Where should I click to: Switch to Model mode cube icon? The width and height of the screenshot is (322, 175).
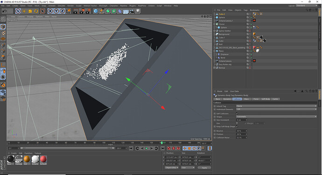[3, 27]
